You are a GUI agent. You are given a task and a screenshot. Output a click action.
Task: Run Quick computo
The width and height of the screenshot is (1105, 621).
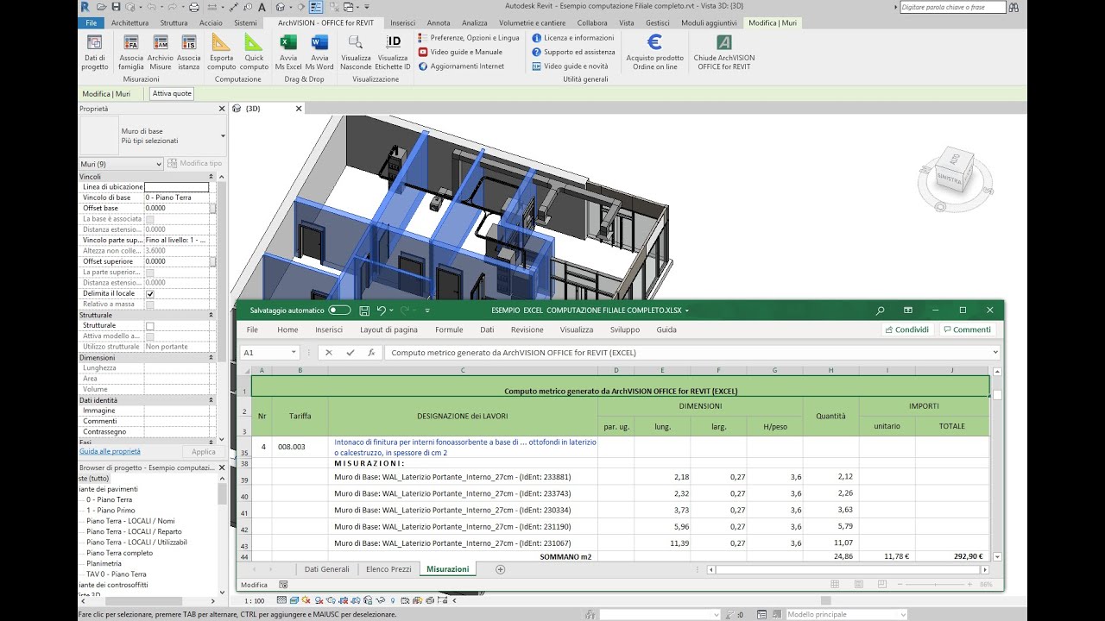[254, 52]
